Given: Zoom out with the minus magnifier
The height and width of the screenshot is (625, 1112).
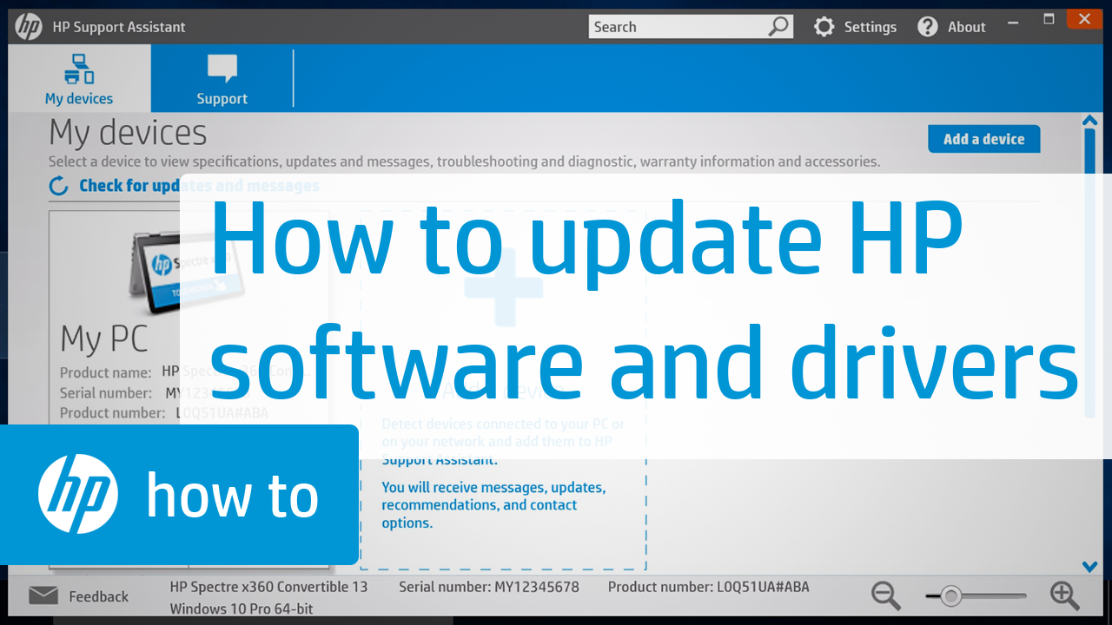Looking at the screenshot, I should click(x=885, y=595).
